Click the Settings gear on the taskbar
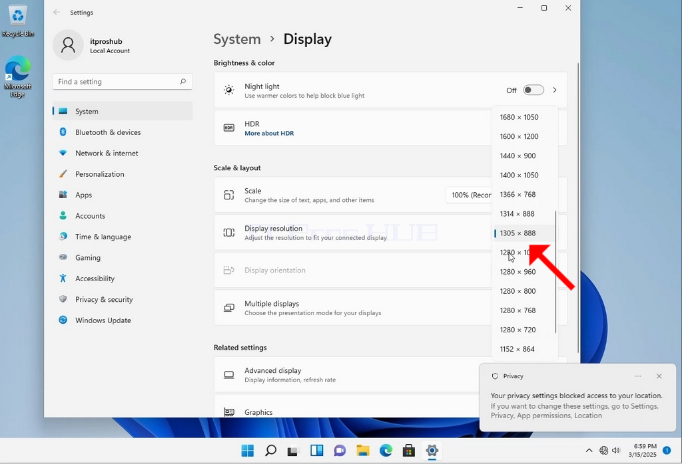This screenshot has height=464, width=682. [x=432, y=451]
